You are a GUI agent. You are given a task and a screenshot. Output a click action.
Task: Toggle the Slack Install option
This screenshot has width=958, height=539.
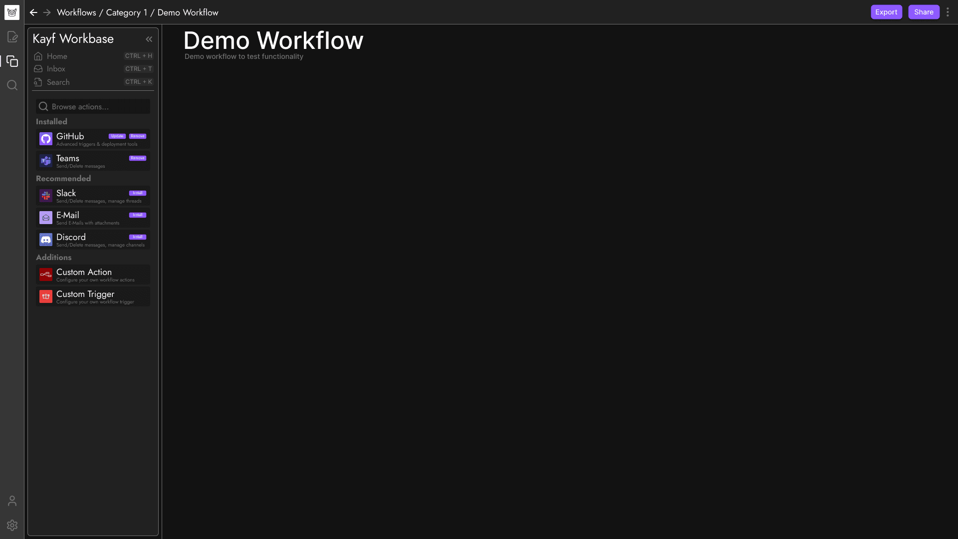point(138,193)
